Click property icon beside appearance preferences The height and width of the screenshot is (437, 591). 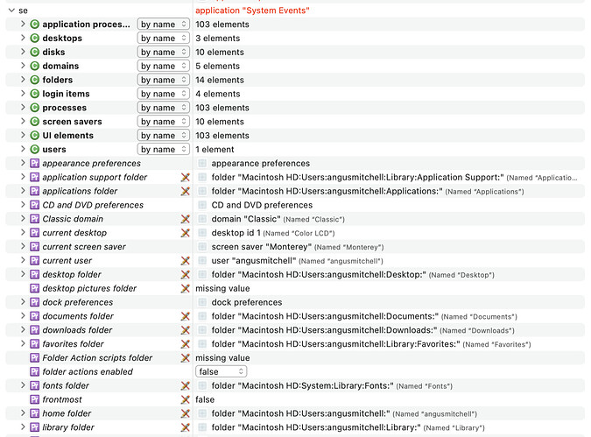click(35, 163)
